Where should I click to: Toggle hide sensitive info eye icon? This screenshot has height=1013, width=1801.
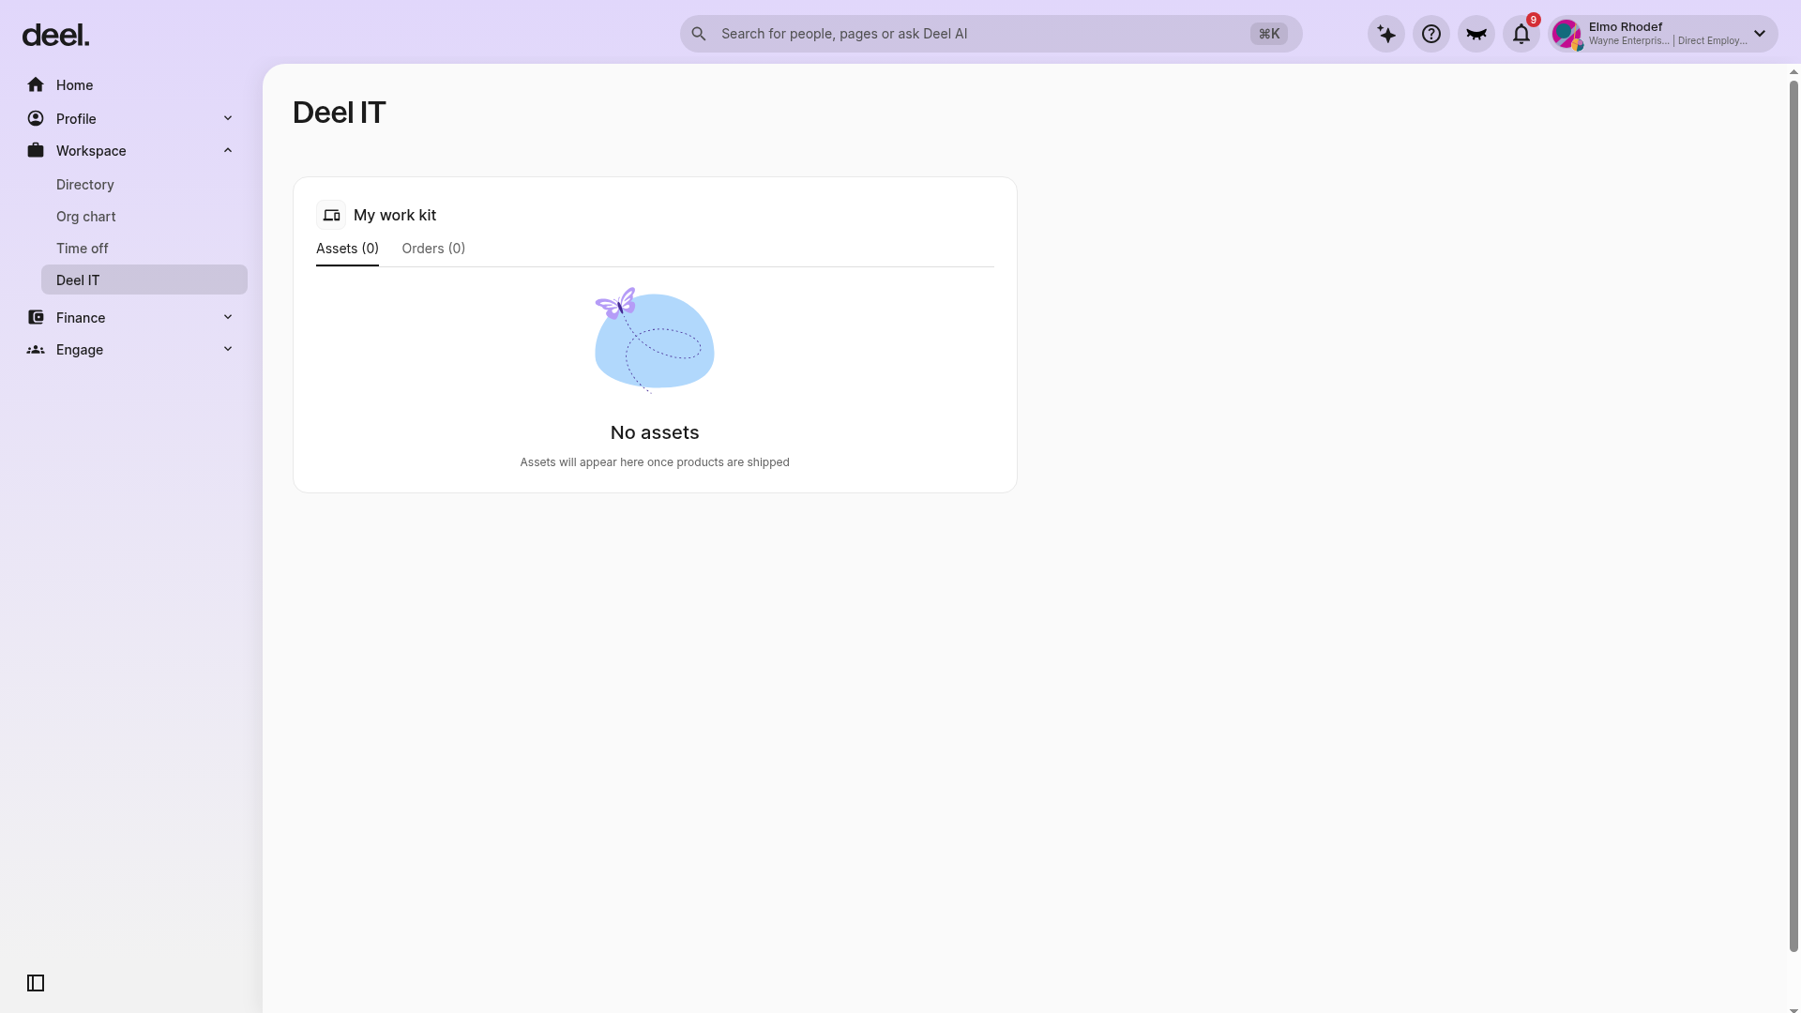point(1476,34)
